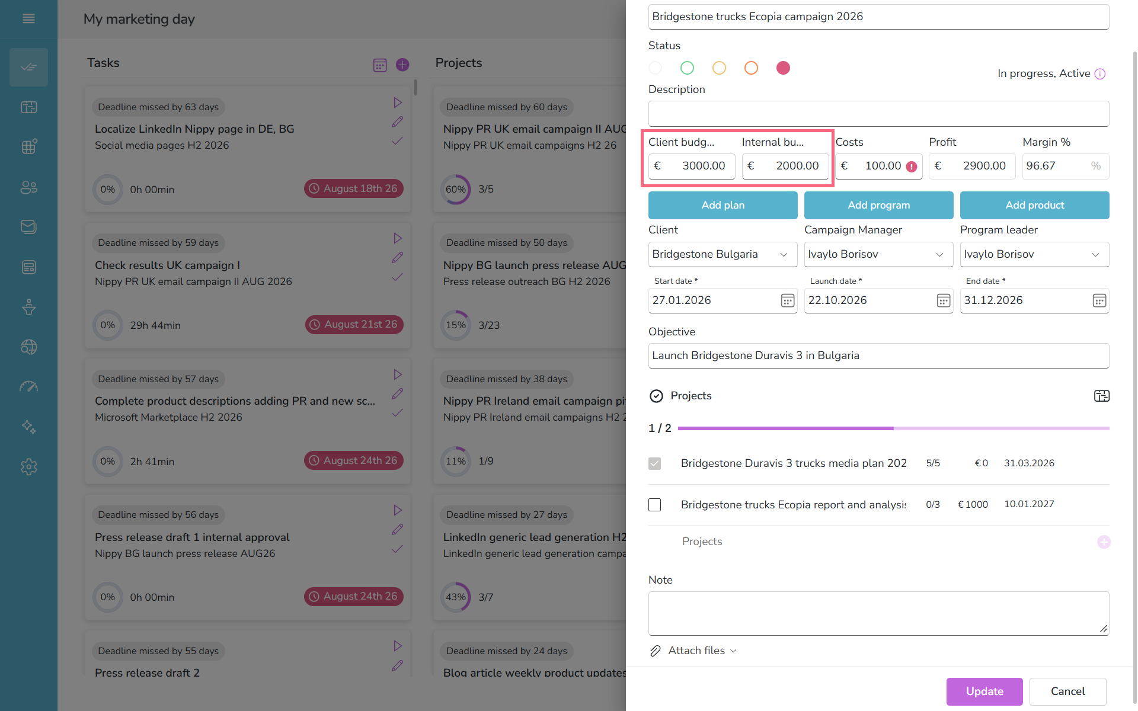
Task: Click the Update button
Action: point(984,691)
